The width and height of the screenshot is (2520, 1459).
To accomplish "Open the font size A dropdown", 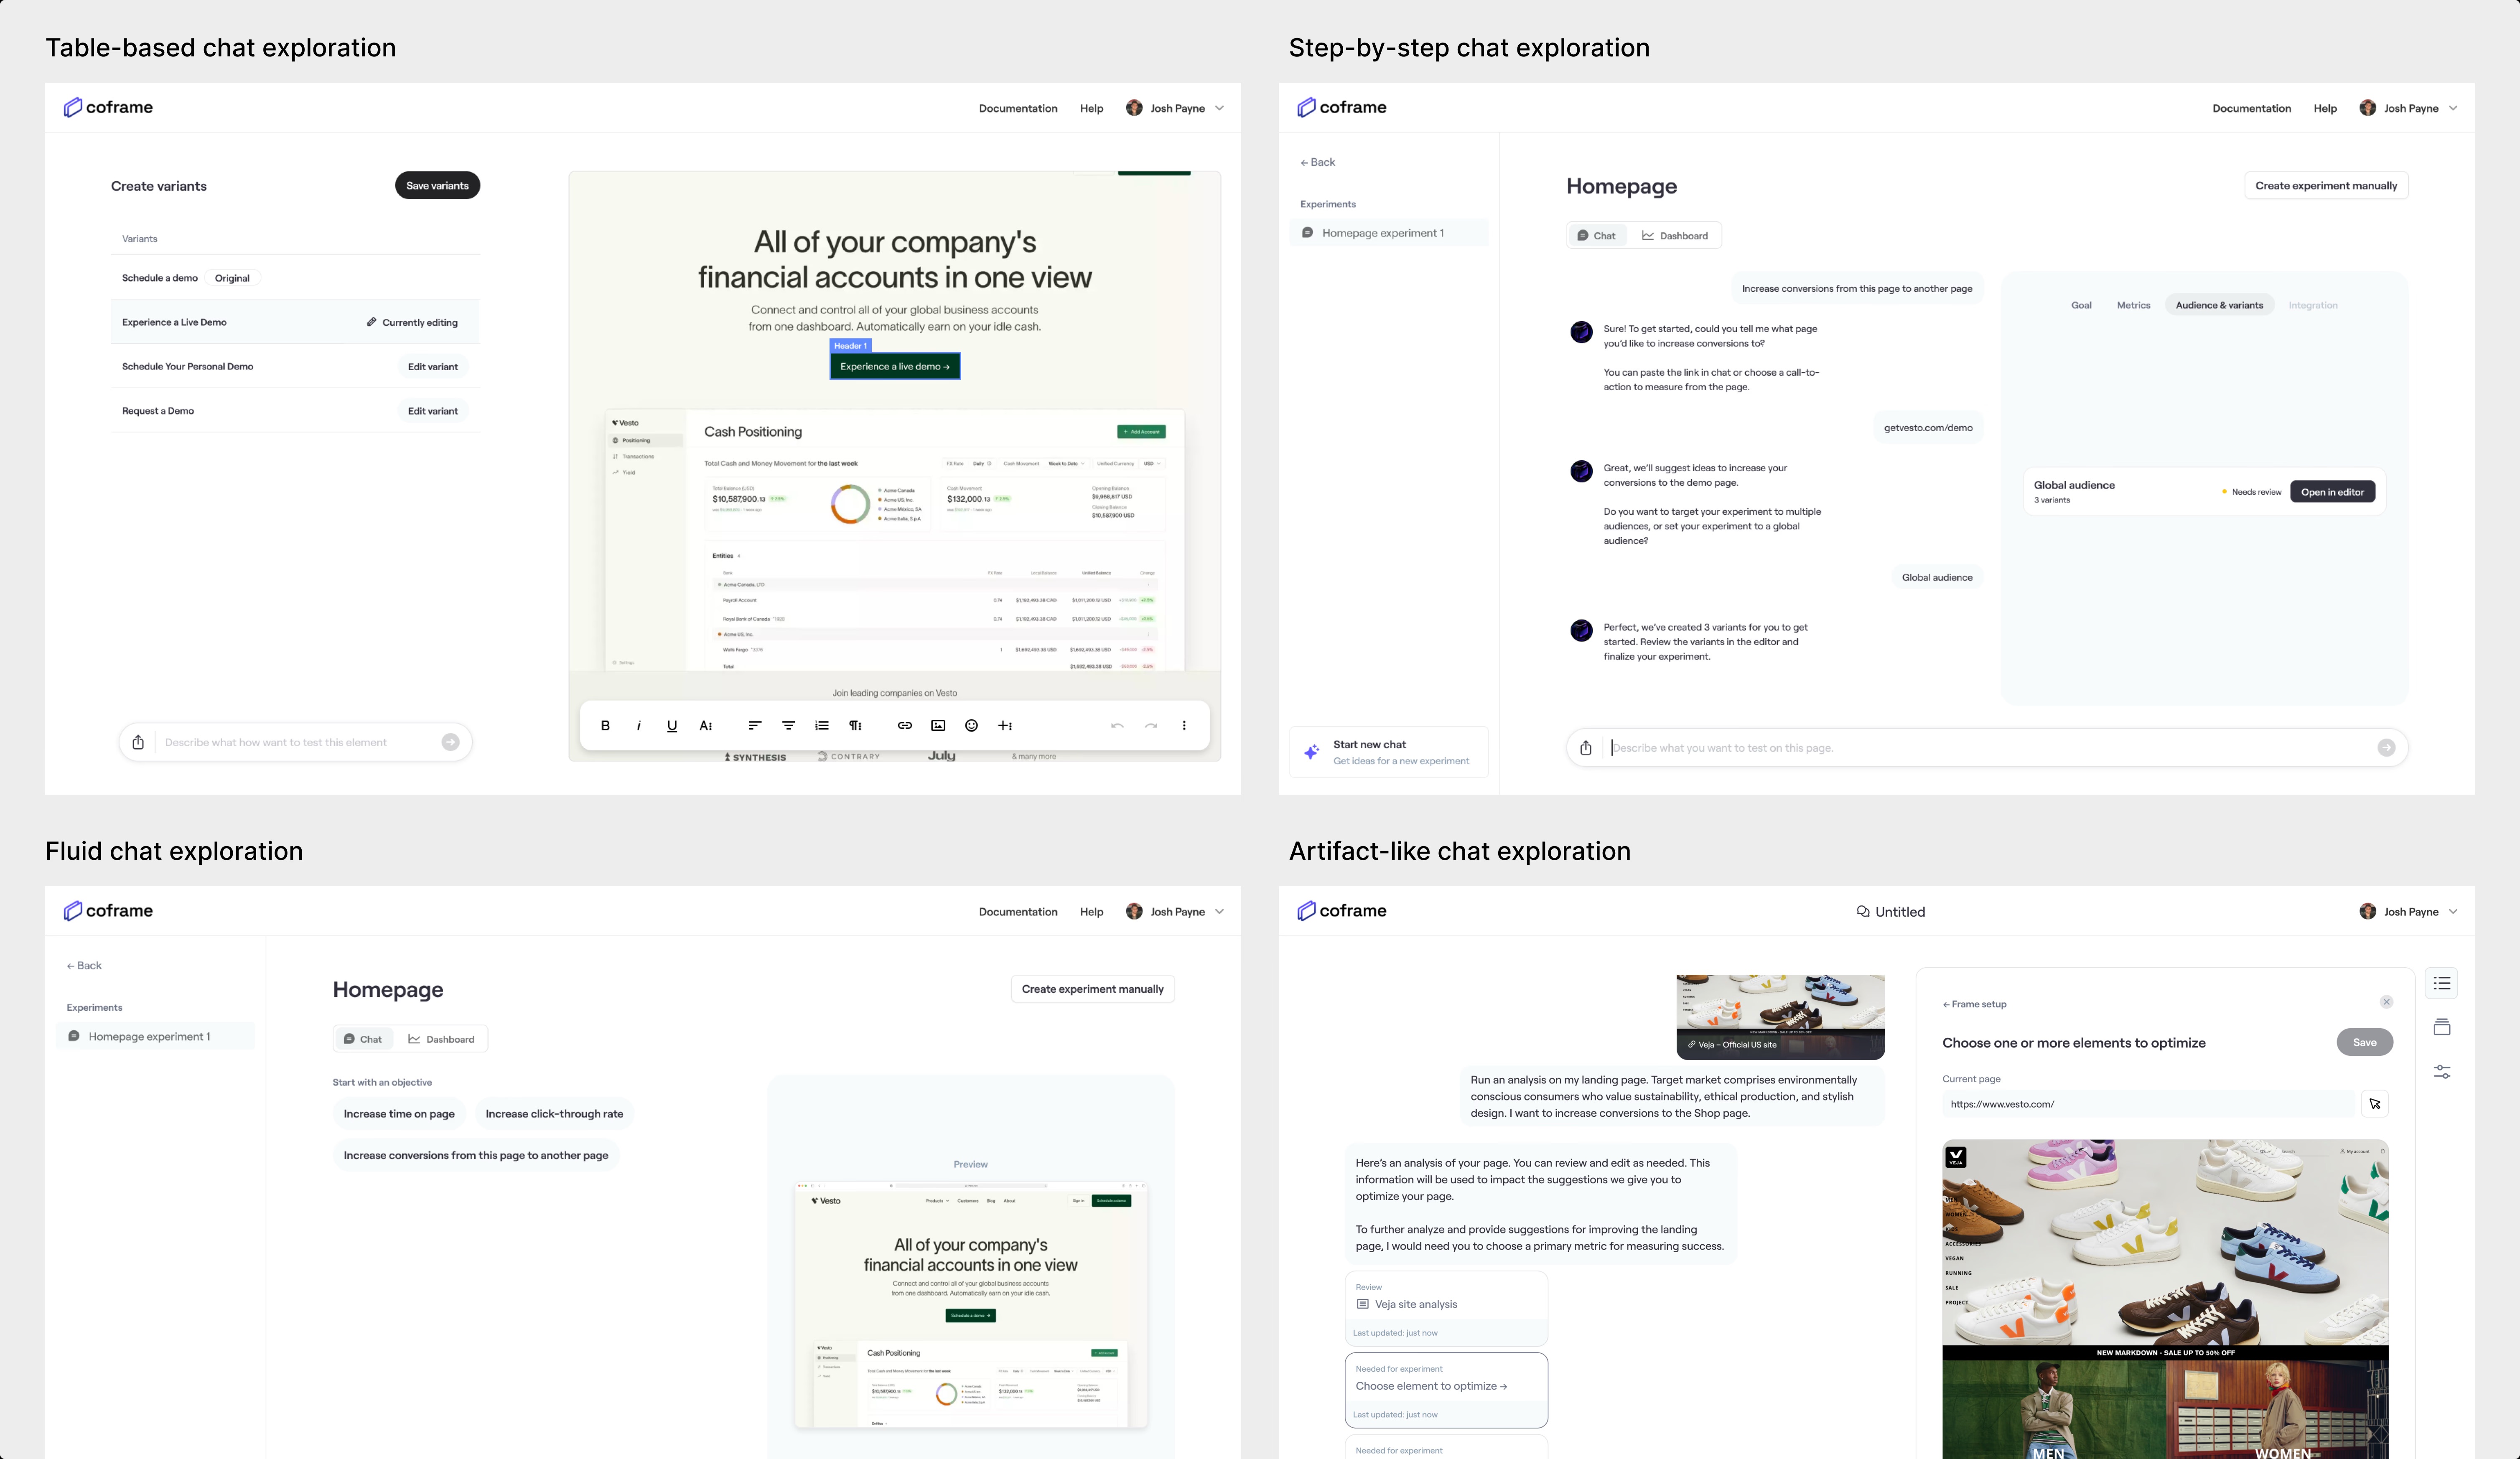I will point(706,726).
